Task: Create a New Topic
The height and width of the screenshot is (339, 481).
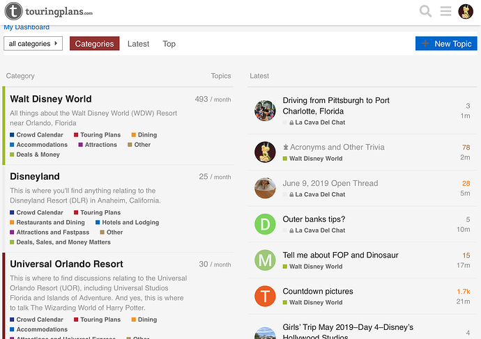Action: [x=446, y=43]
